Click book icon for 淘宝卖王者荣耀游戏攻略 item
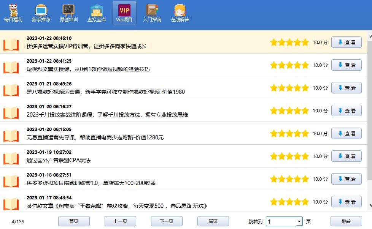372x229 pixels. tap(11, 204)
